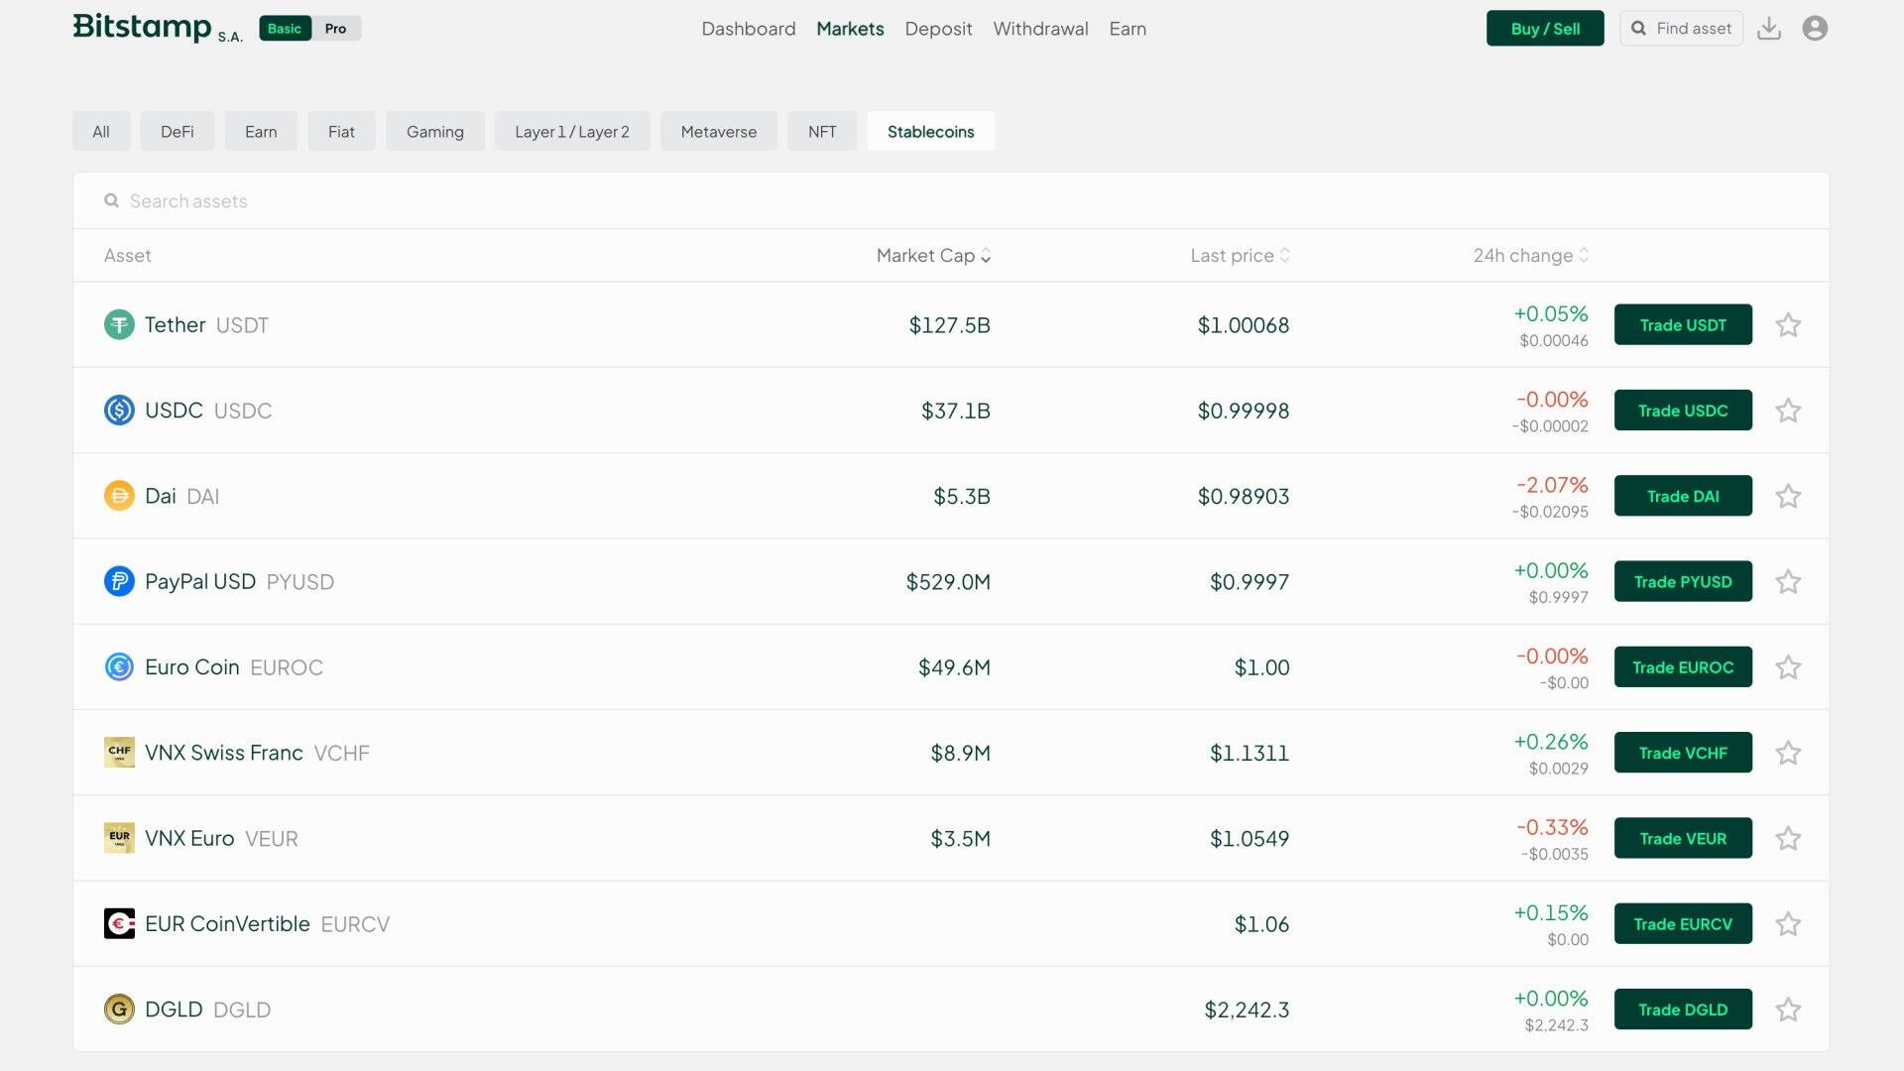This screenshot has width=1904, height=1071.
Task: Click the Asset column header
Action: [128, 255]
